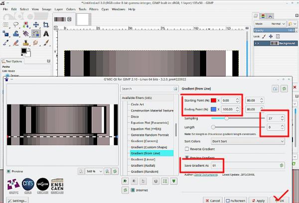Select the Crop tool
The height and width of the screenshot is (203, 299).
[46, 24]
